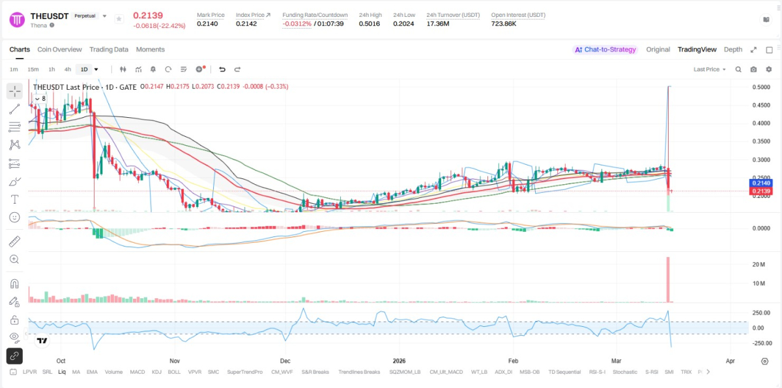This screenshot has height=388, width=782.
Task: Toggle the lock all drawings icon
Action: 14,320
